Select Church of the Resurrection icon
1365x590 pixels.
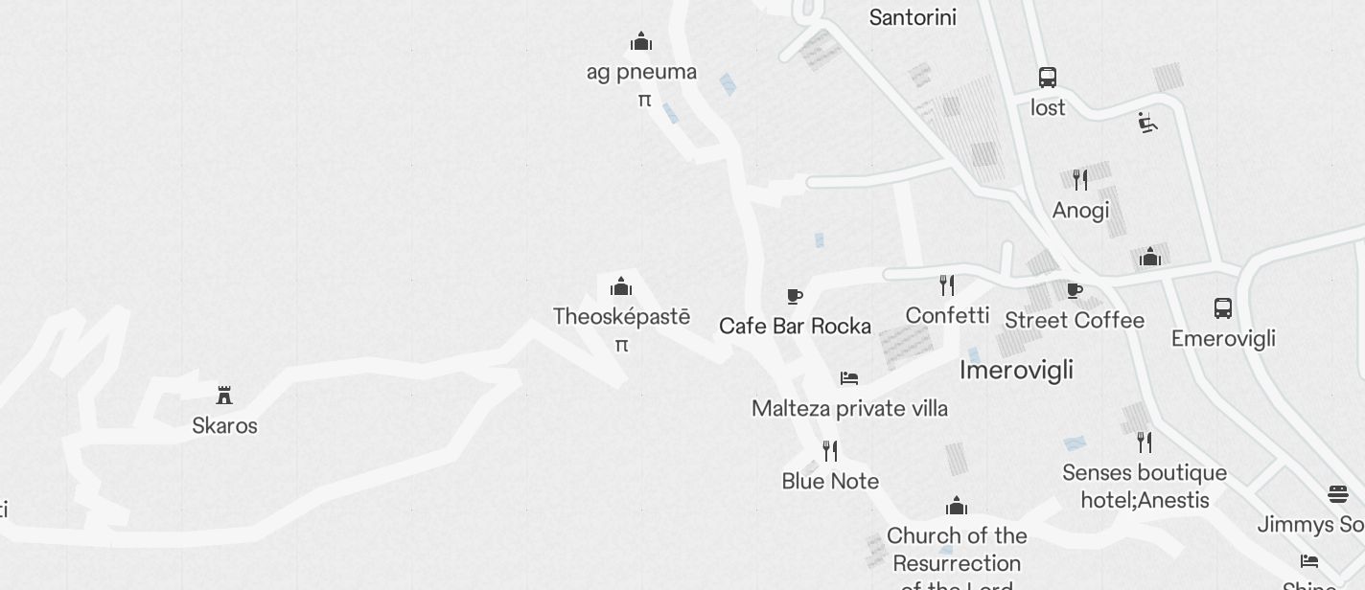[957, 505]
